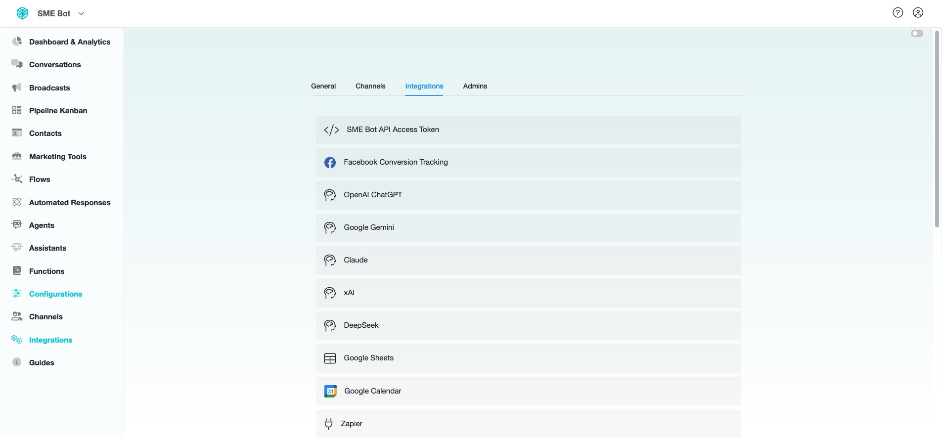Open the SME Bot workspace dropdown chevron
The width and height of the screenshot is (942, 438).
(x=81, y=14)
